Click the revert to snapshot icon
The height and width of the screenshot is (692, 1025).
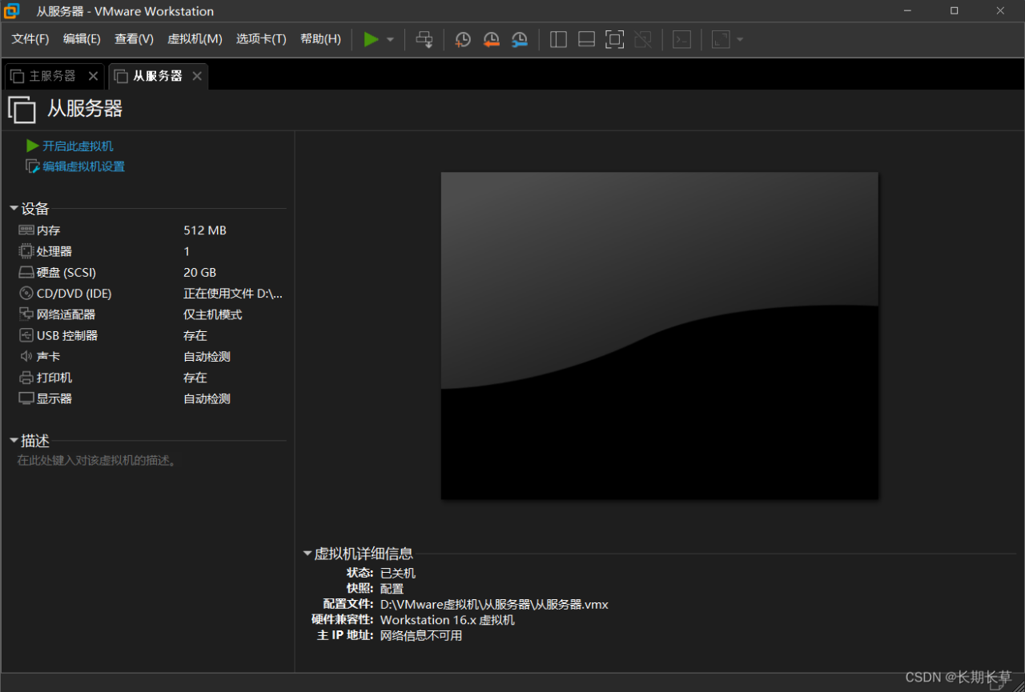click(x=491, y=39)
